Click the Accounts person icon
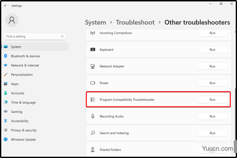Screen dimensions: 237x158 tap(6, 93)
